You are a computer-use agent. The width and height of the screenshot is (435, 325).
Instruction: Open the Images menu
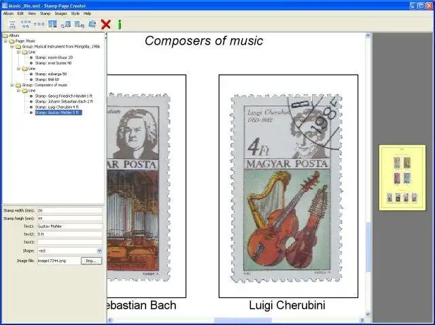pyautogui.click(x=60, y=14)
